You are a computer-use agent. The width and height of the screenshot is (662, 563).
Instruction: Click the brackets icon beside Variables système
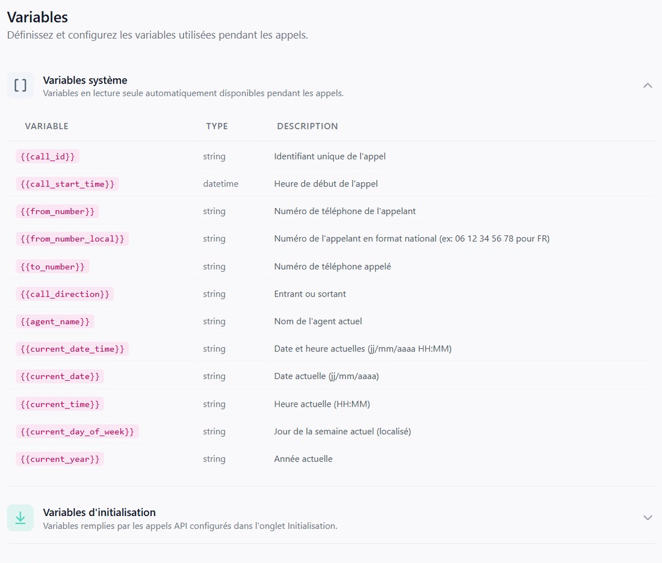click(x=20, y=85)
